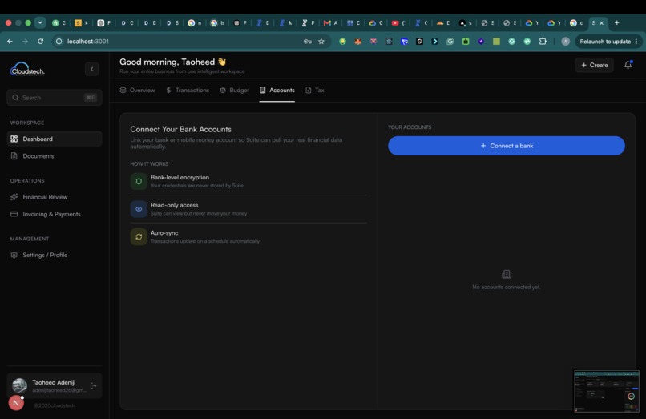Click the Grammarly extension icon
Viewport: 646px width, 419px height.
point(450,41)
